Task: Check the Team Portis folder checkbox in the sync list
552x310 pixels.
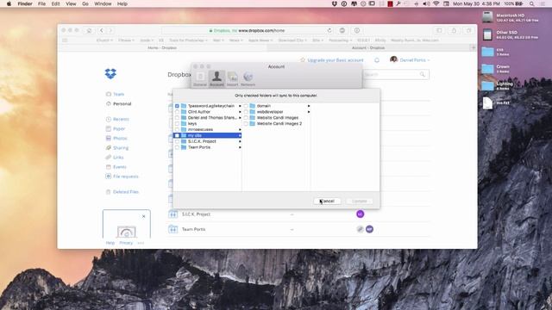Action: pyautogui.click(x=177, y=147)
